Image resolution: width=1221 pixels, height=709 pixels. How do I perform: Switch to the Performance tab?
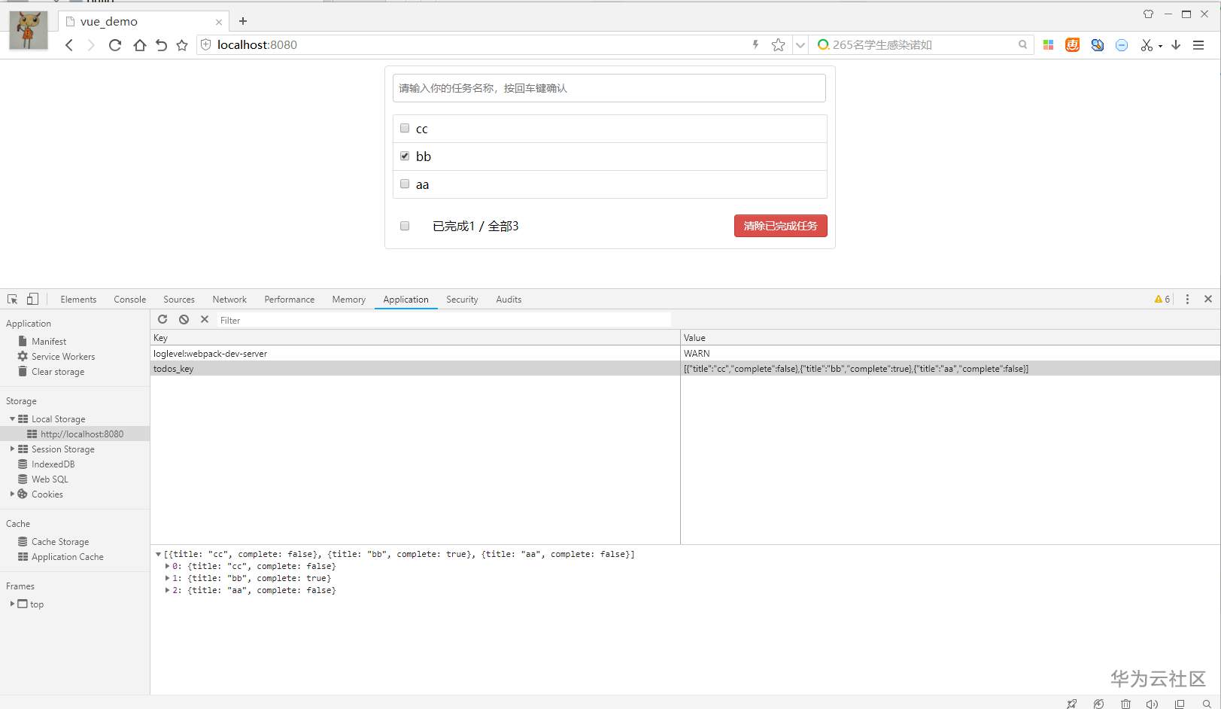point(290,299)
